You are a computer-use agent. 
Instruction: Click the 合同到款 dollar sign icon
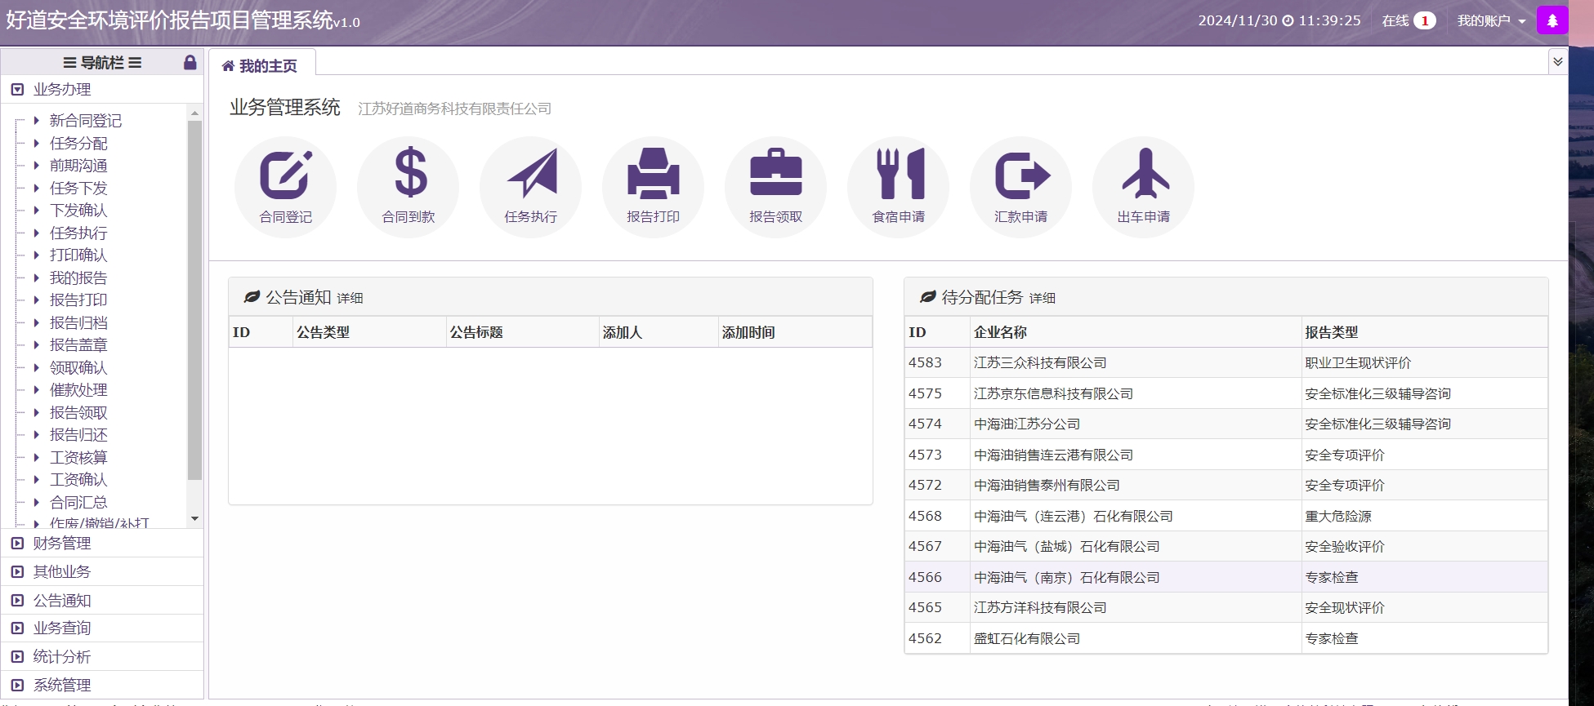pyautogui.click(x=408, y=186)
